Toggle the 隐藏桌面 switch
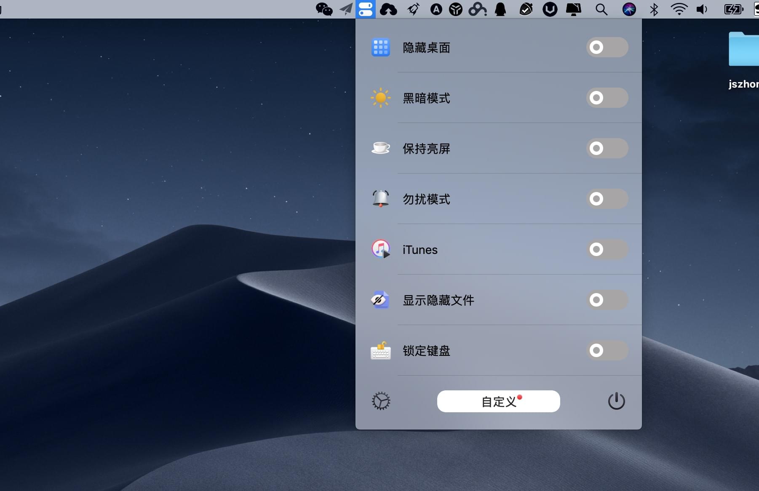The image size is (759, 491). (607, 47)
